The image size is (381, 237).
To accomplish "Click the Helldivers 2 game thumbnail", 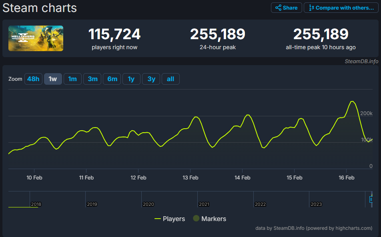I will tap(36, 38).
